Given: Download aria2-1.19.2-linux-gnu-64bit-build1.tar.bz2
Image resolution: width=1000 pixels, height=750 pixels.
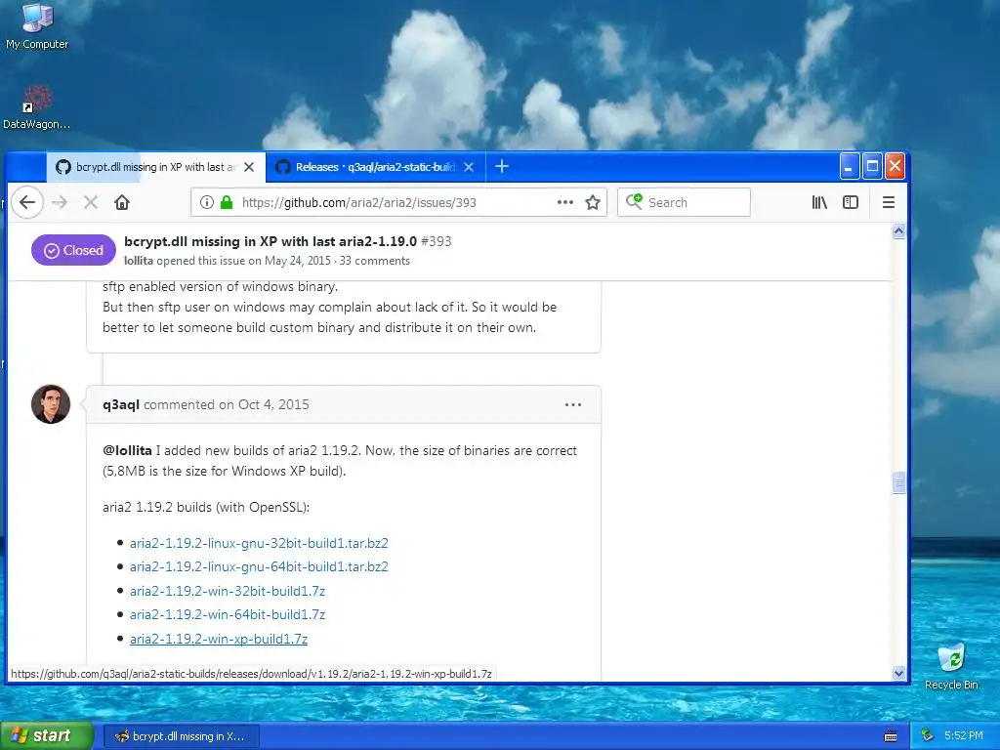Looking at the screenshot, I should [x=259, y=567].
